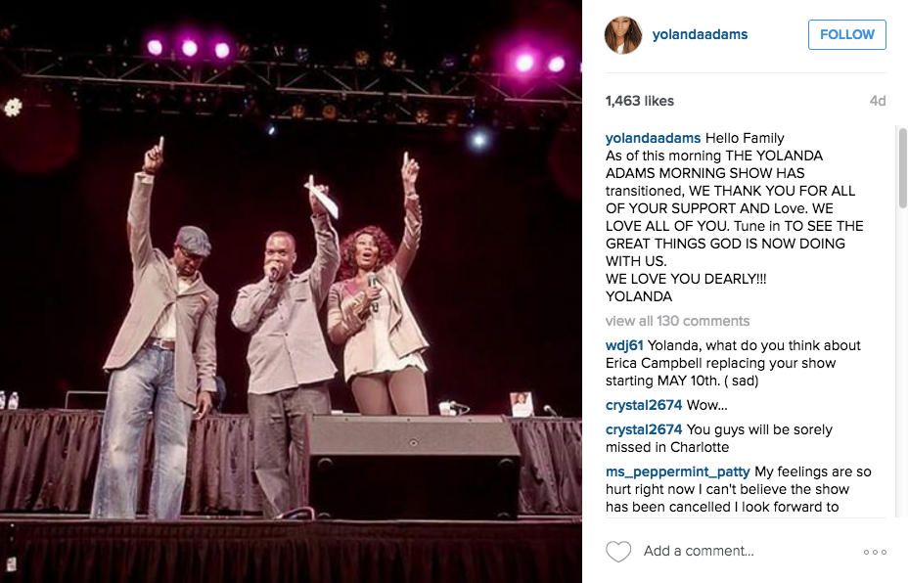The image size is (908, 583).
Task: Click the 4d post timestamp
Action: click(878, 102)
